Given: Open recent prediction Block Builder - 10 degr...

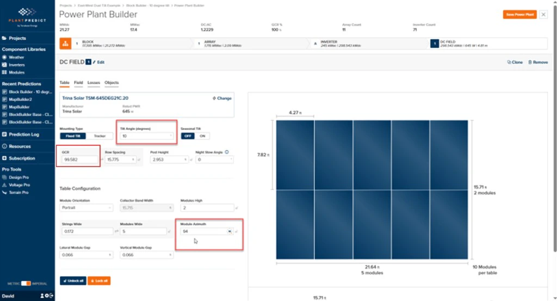Looking at the screenshot, I should (27, 91).
